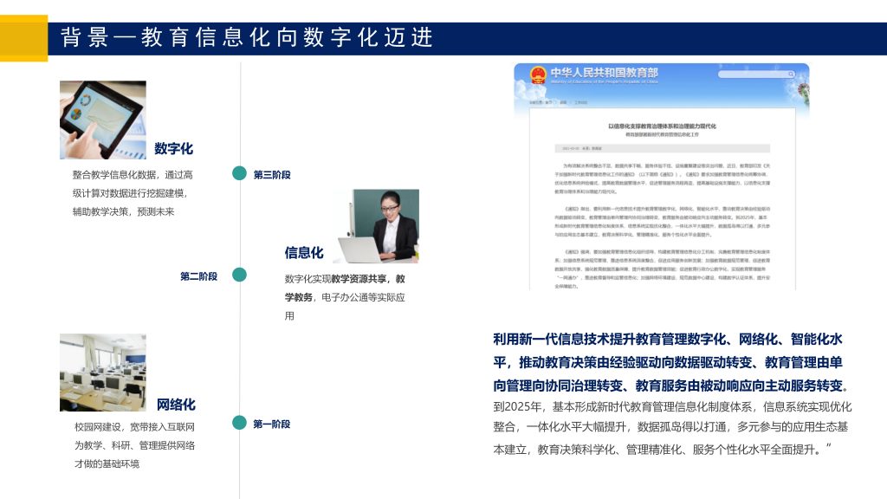This screenshot has height=499, width=887.
Task: Click the bold blue text starting 利用新一代信息技术
Action: coord(671,361)
